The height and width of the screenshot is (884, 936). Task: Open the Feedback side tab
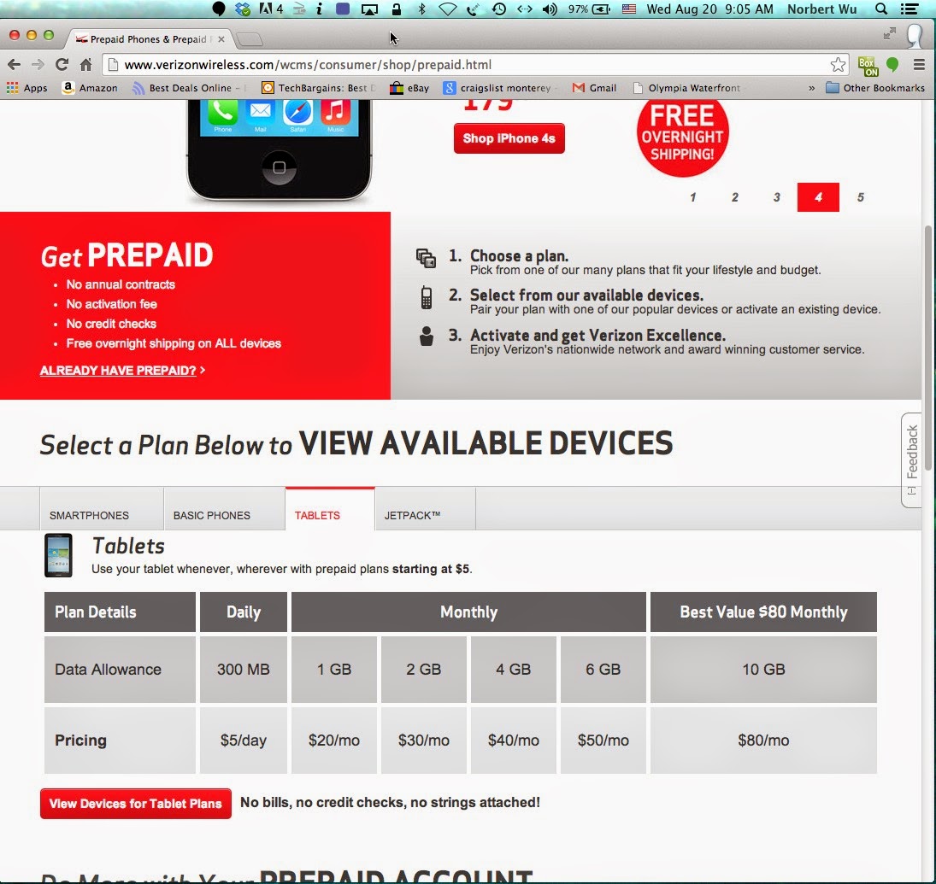(x=911, y=460)
